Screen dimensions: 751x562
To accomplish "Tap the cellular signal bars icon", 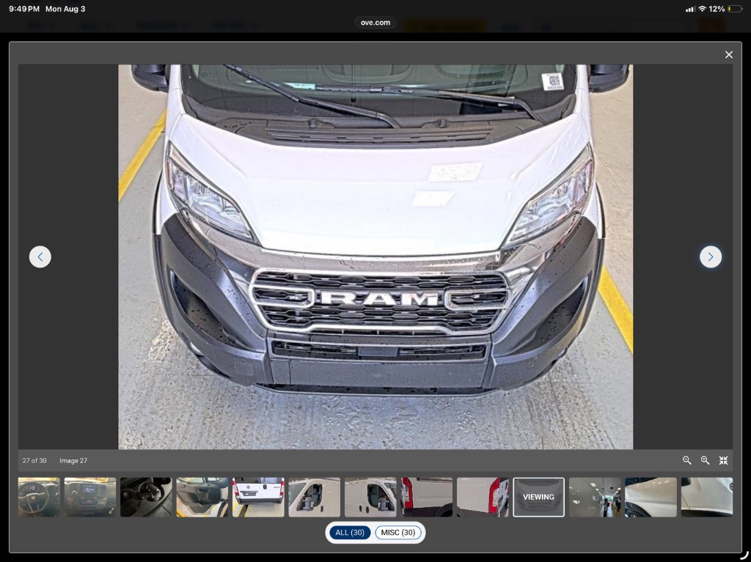I will click(690, 9).
